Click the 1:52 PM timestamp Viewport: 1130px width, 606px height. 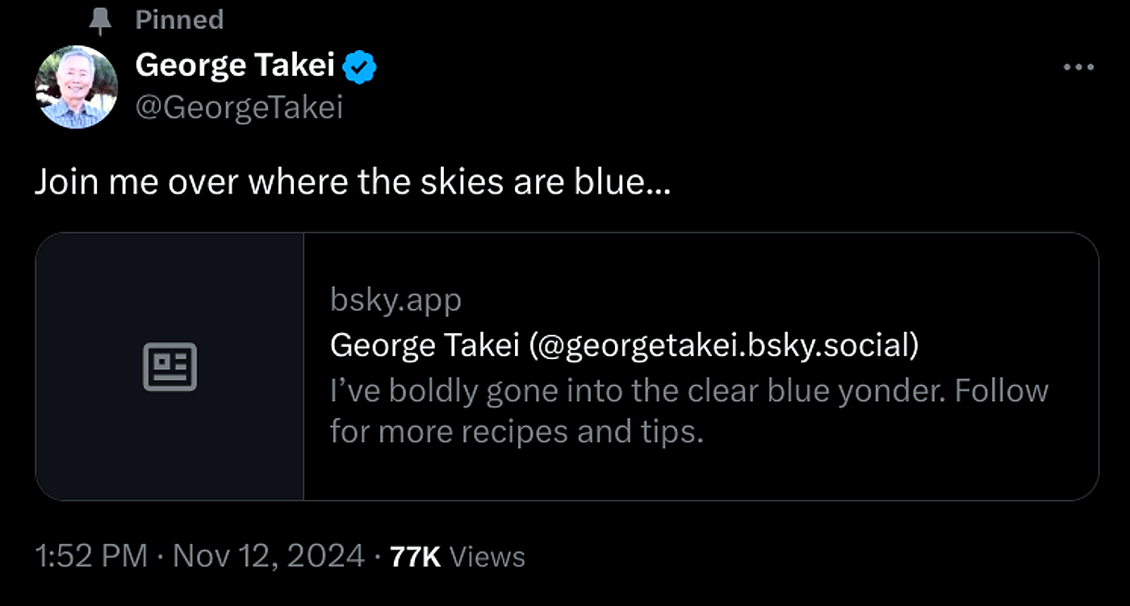pos(91,556)
